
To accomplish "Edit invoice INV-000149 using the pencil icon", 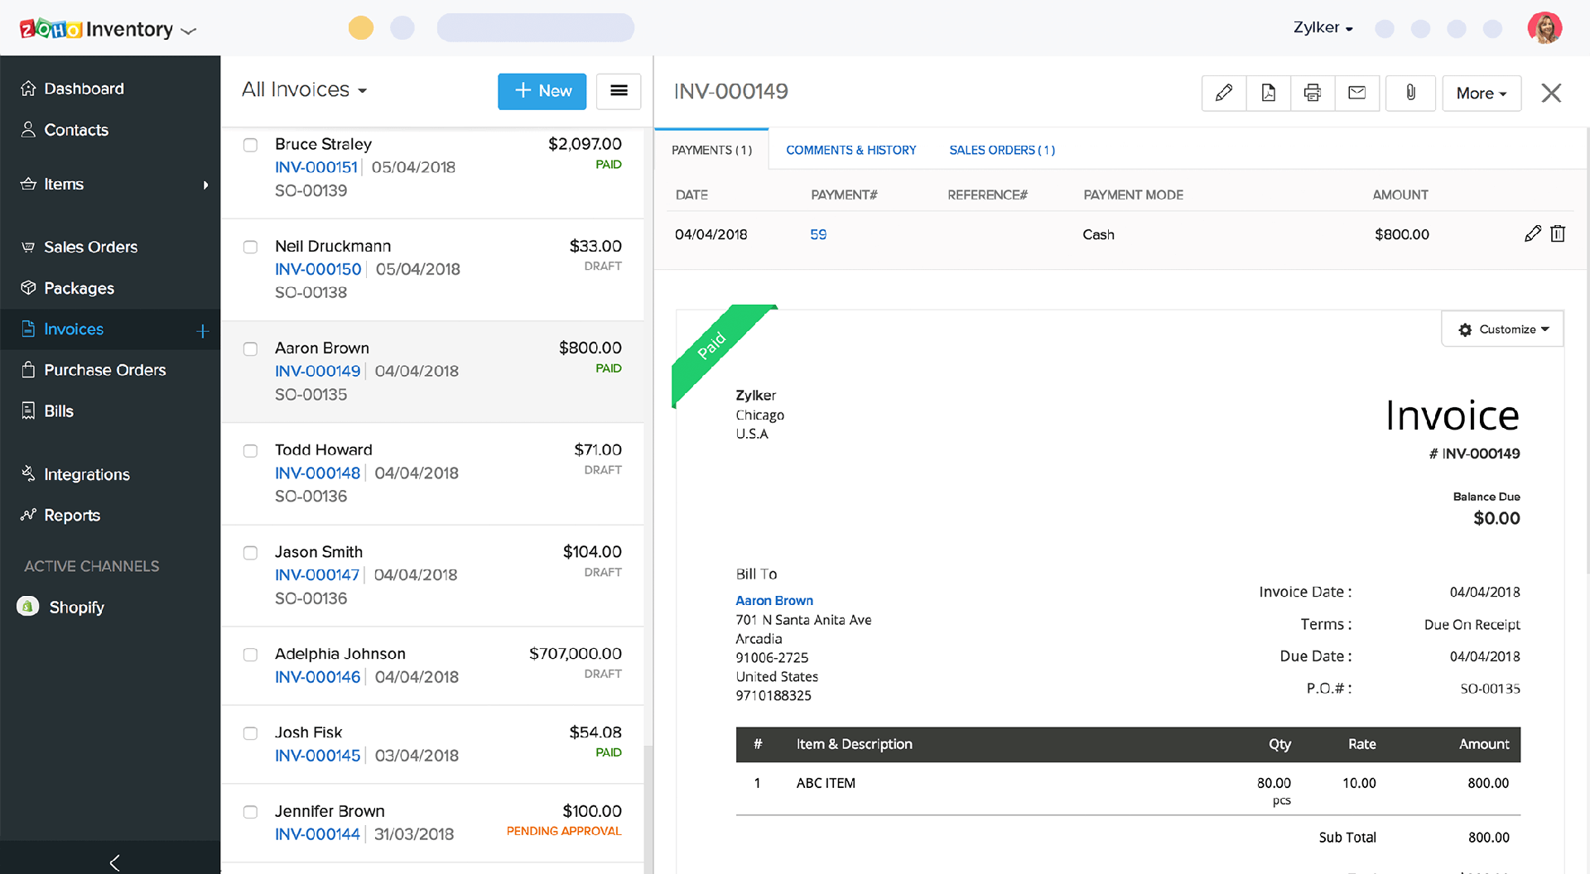I will pyautogui.click(x=1223, y=93).
